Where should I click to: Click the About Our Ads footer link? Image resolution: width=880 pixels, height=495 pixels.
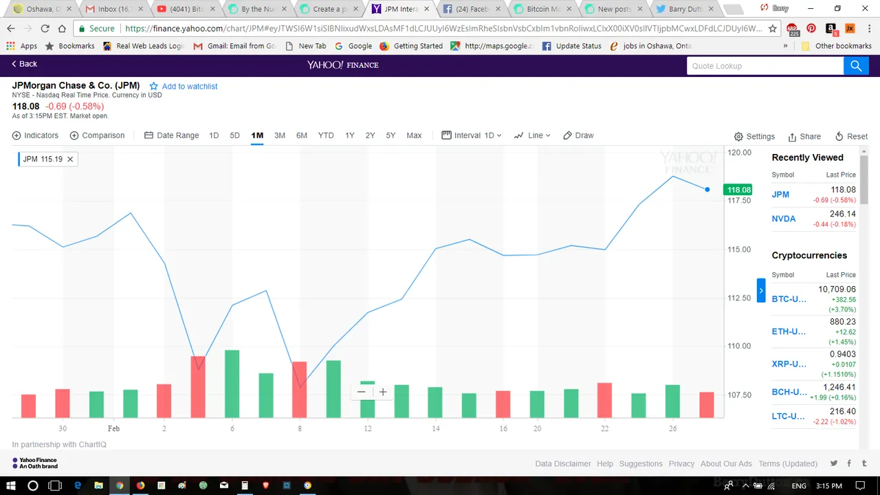click(x=726, y=463)
